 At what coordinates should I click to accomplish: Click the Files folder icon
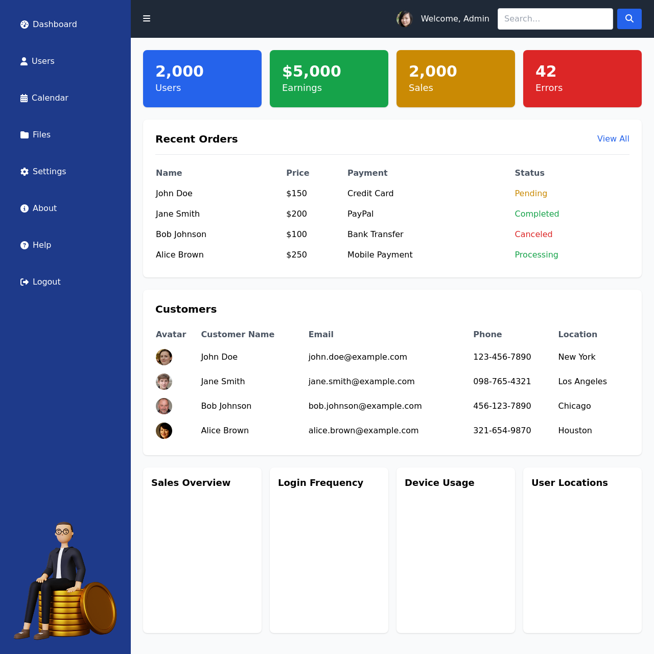[25, 135]
